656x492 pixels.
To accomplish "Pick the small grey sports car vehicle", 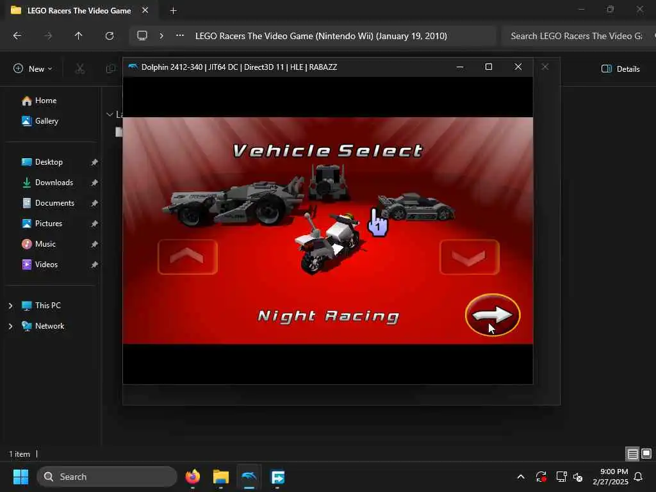I will click(416, 207).
